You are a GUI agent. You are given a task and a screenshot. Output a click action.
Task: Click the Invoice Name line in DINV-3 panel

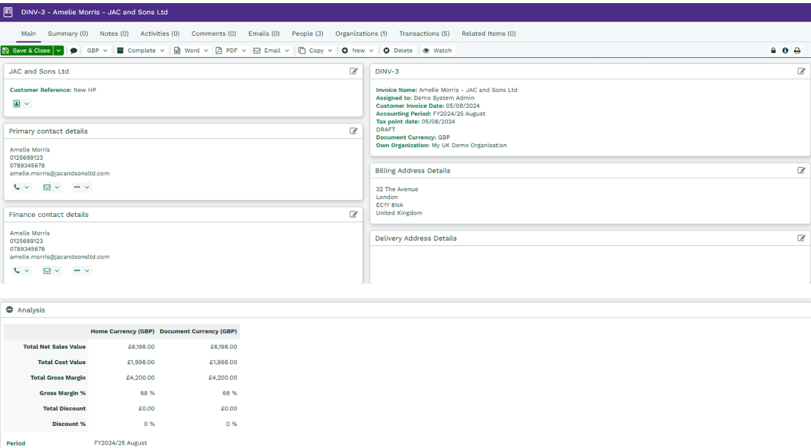coord(447,90)
